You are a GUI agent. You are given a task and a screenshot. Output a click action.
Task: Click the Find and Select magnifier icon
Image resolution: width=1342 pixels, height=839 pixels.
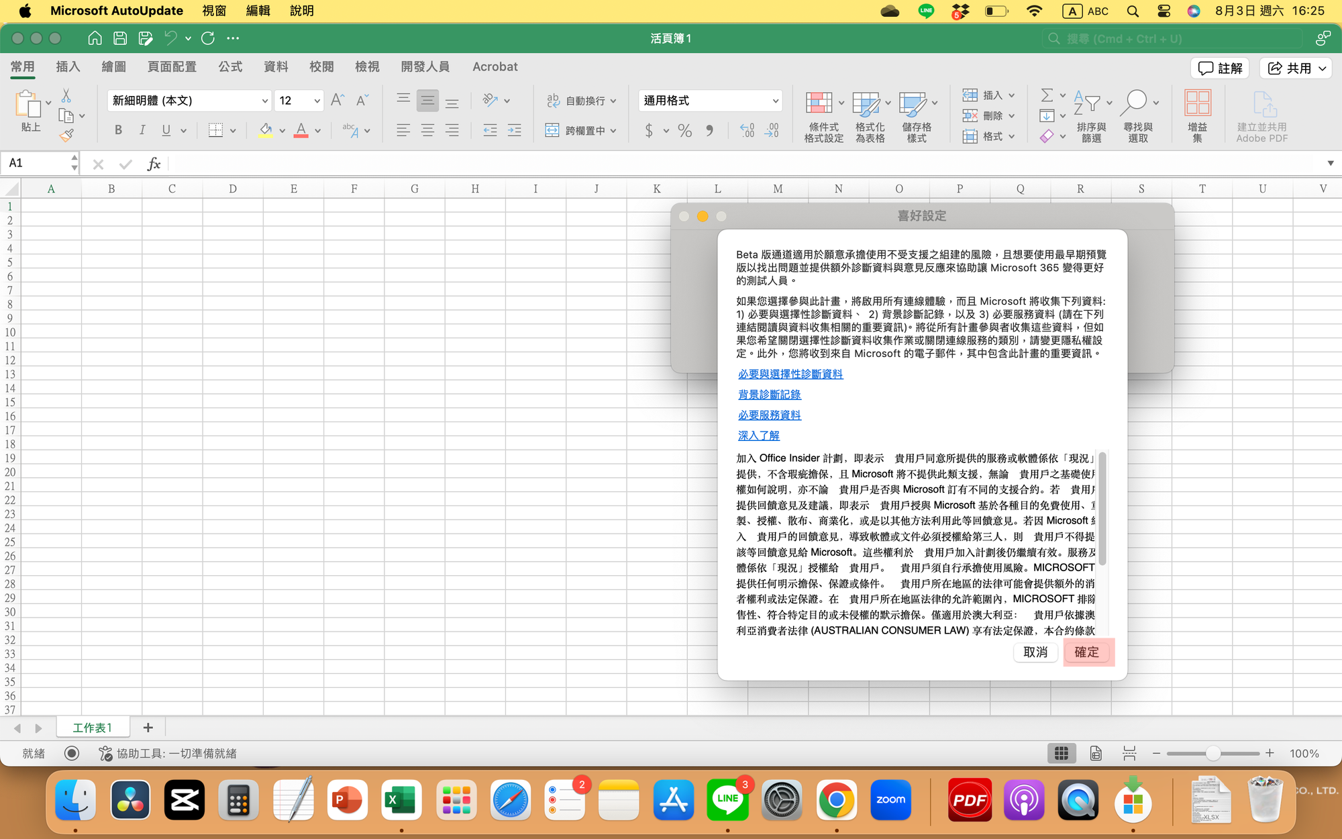pos(1134,103)
